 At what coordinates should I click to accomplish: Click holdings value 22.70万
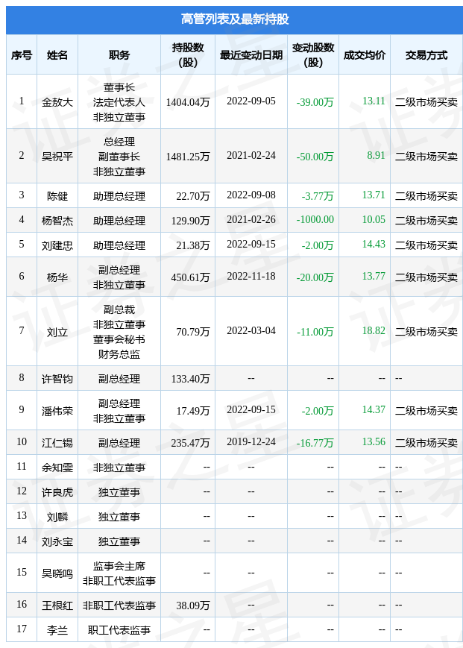coord(193,196)
